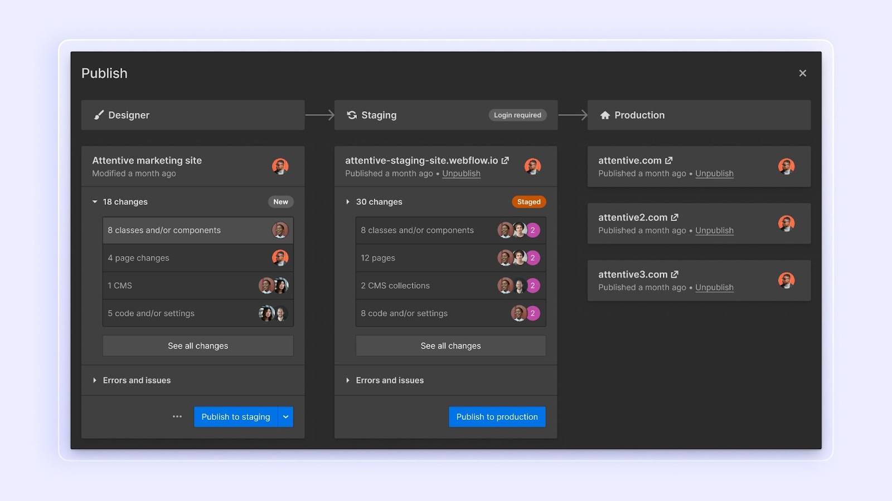Image resolution: width=892 pixels, height=501 pixels.
Task: Unpublish the attentive.com domain
Action: tap(714, 174)
